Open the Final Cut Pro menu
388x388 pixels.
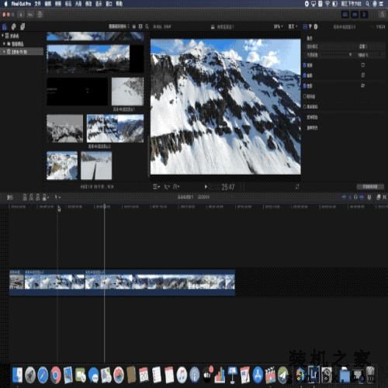tap(21, 4)
